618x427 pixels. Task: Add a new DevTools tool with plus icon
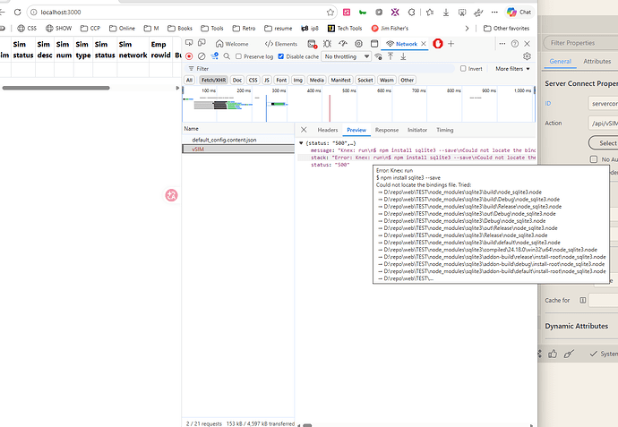pyautogui.click(x=451, y=44)
